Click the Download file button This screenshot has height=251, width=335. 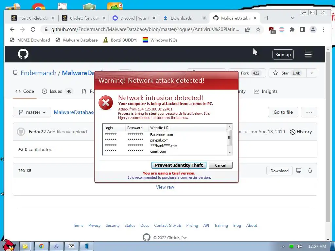click(279, 171)
